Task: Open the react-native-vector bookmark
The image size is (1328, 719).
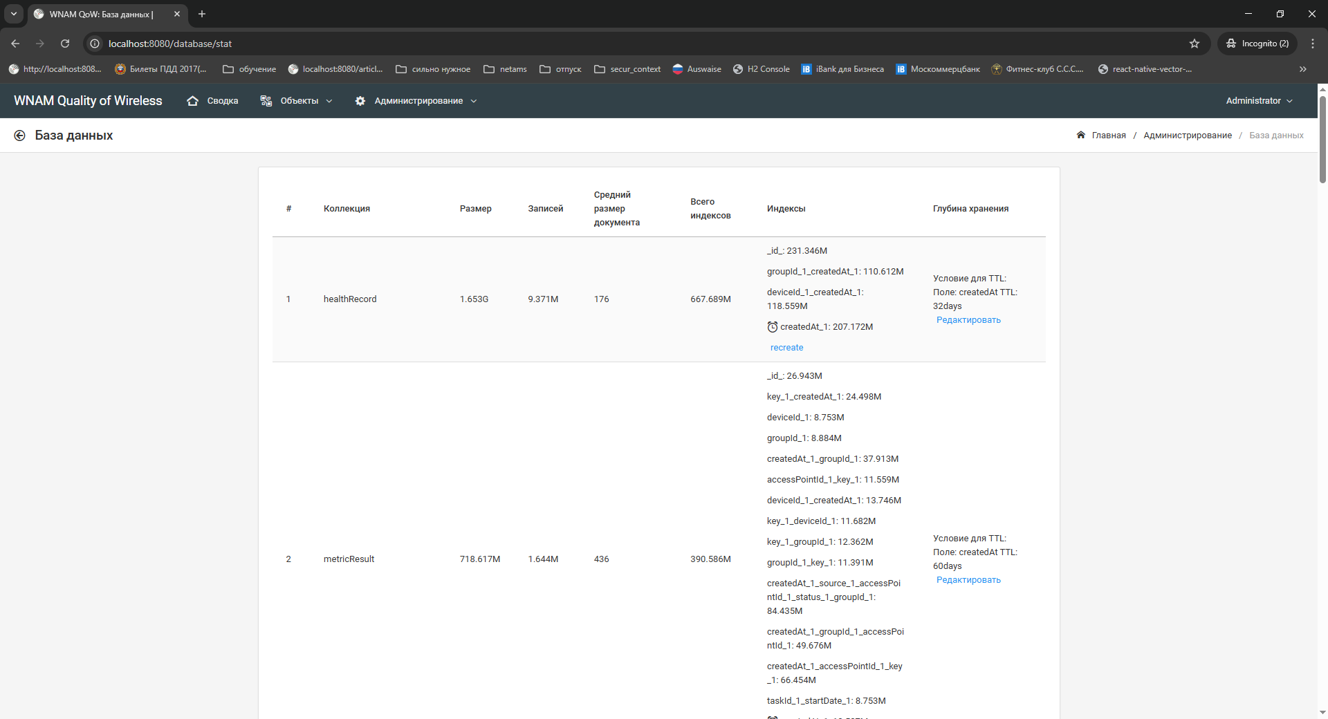Action: (x=1145, y=69)
